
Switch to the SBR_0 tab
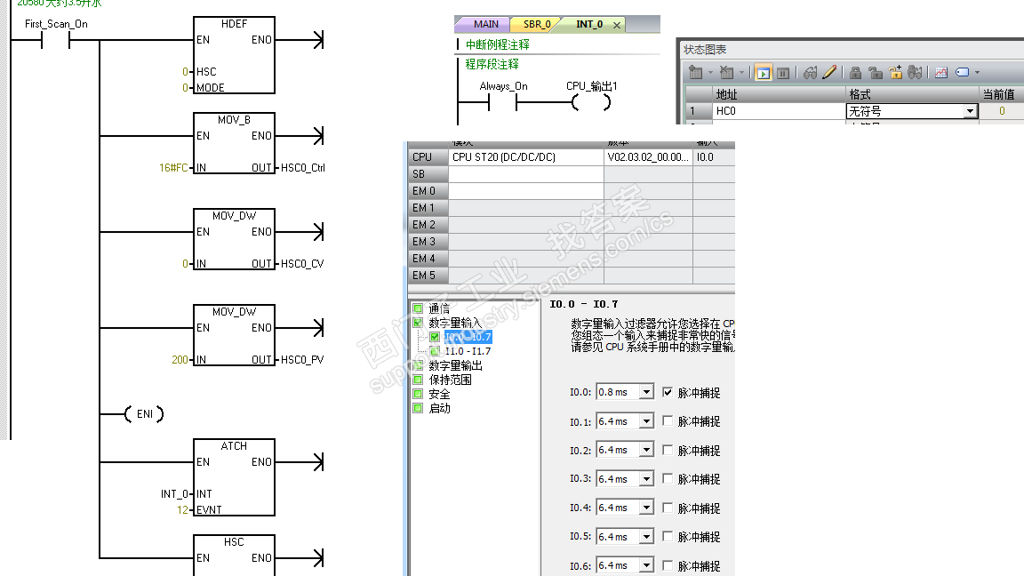pyautogui.click(x=537, y=24)
